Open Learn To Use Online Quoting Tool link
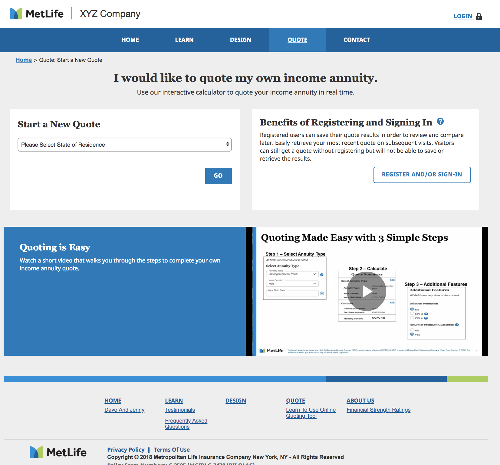 point(311,413)
